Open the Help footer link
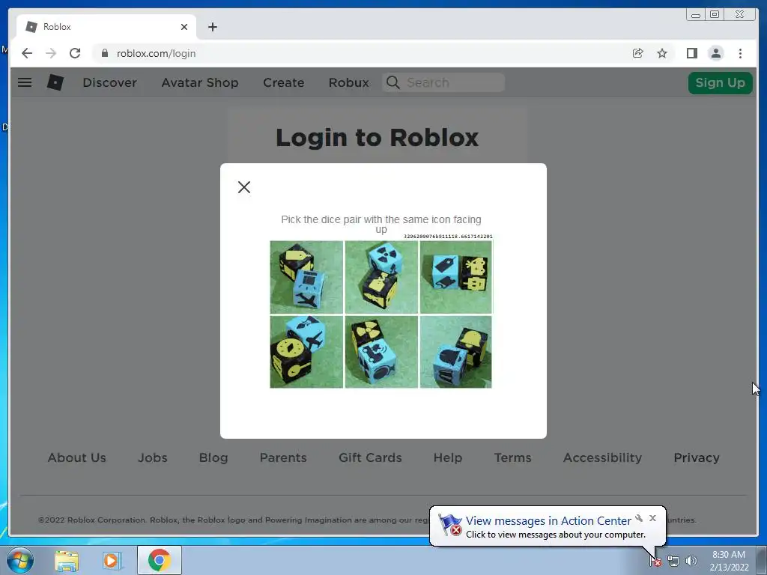The image size is (767, 575). tap(448, 457)
